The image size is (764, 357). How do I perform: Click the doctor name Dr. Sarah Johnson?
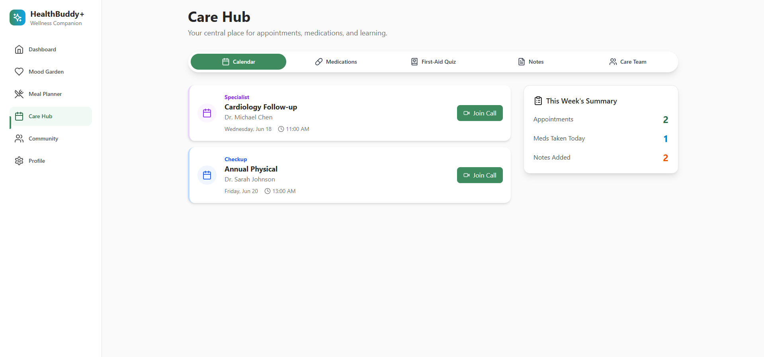pyautogui.click(x=250, y=179)
